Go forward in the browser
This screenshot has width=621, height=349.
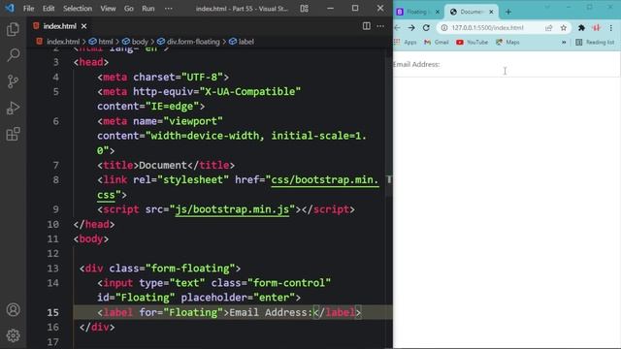point(411,28)
